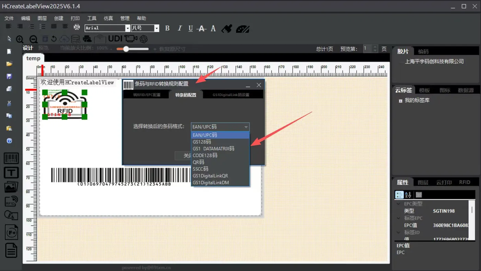The image size is (481, 271).
Task: Toggle italic formatting
Action: coord(179,28)
